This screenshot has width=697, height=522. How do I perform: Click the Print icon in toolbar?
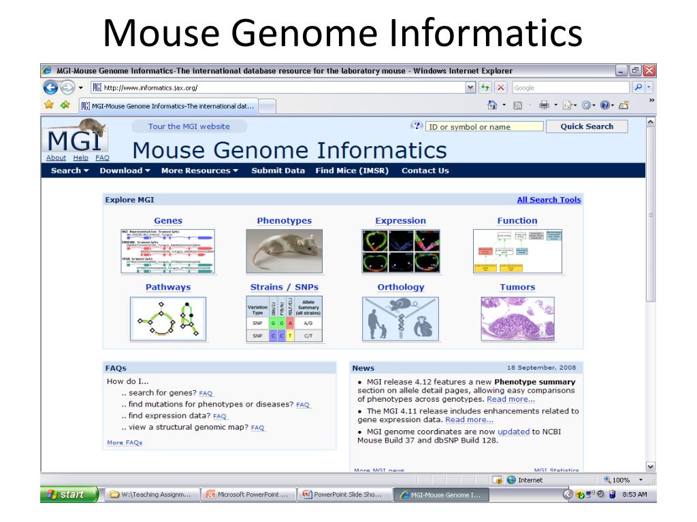(x=544, y=105)
